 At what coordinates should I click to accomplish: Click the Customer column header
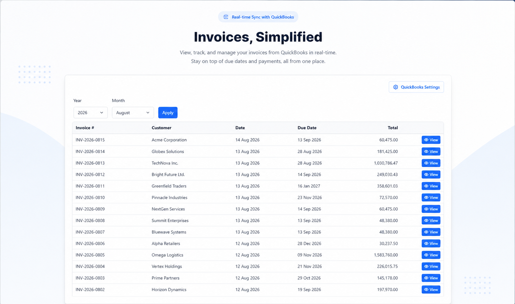(x=161, y=128)
